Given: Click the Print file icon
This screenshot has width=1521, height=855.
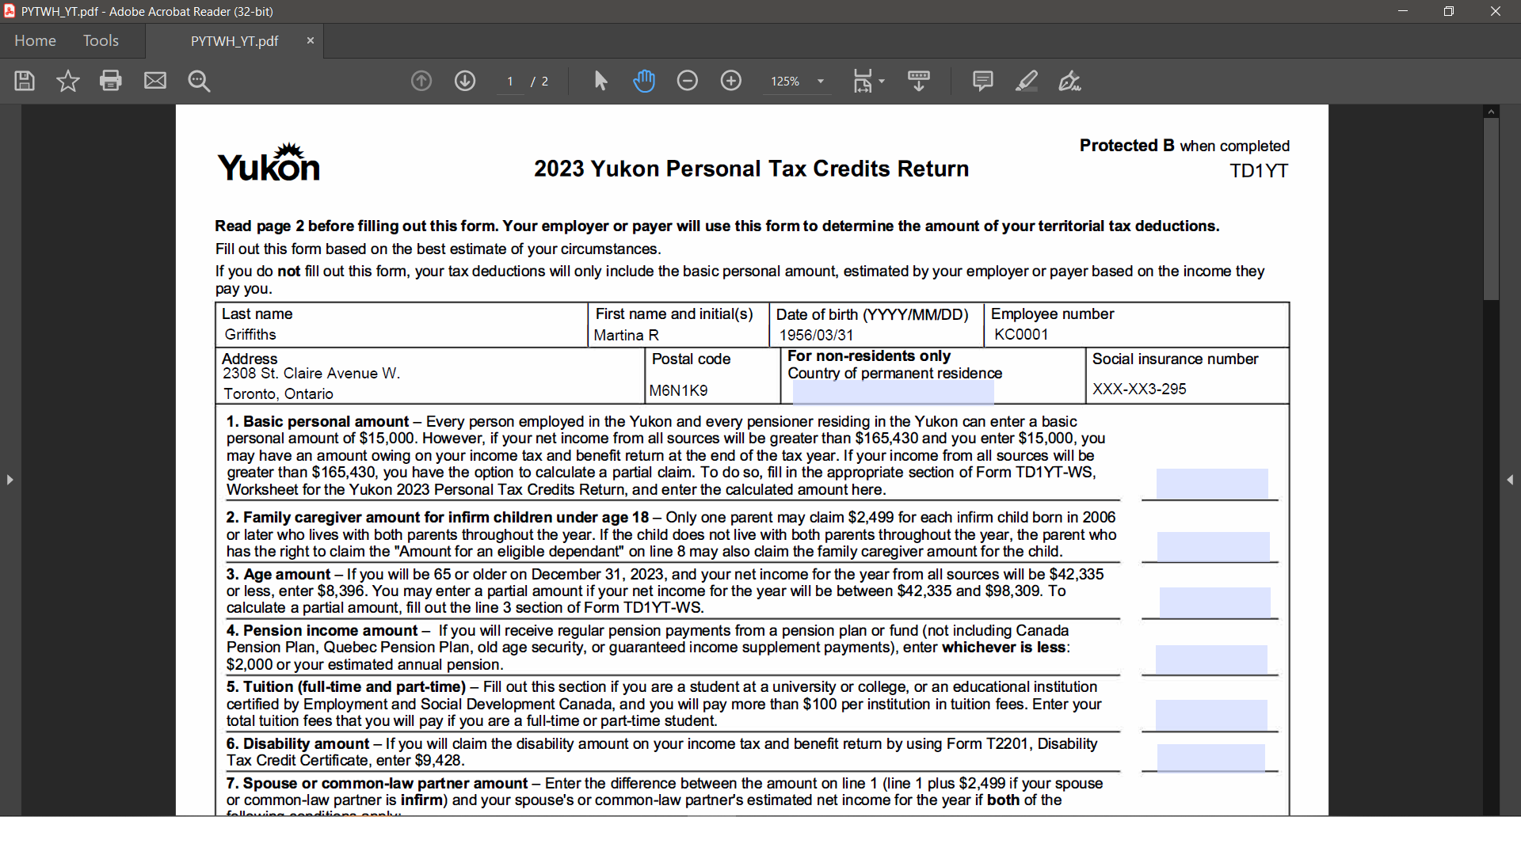Looking at the screenshot, I should point(111,81).
